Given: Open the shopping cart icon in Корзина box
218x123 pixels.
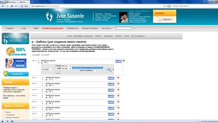Looking at the screenshot, I should pos(160,19).
